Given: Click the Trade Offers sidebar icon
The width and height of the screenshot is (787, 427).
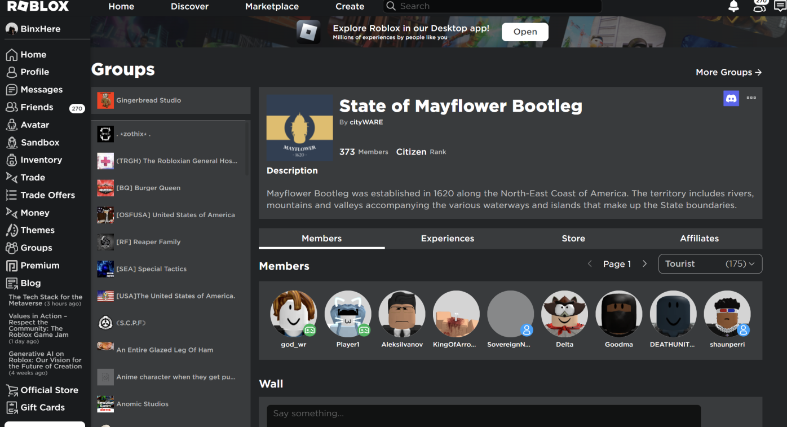Looking at the screenshot, I should (x=11, y=195).
